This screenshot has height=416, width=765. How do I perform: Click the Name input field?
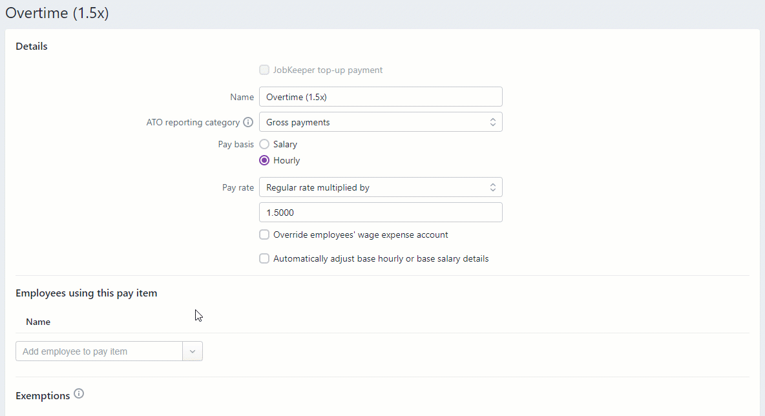381,96
